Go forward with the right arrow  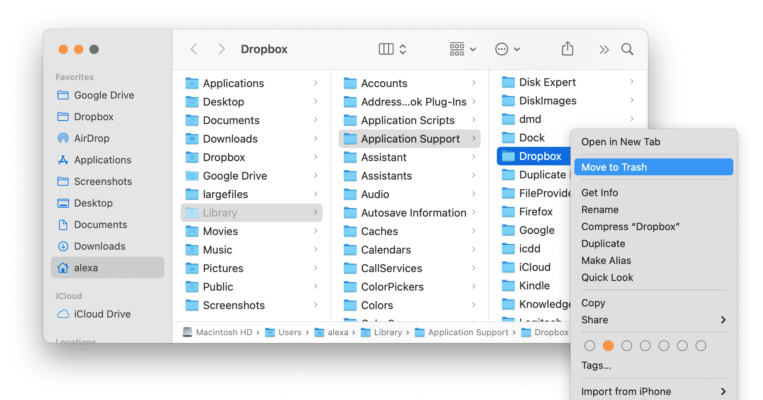pyautogui.click(x=221, y=49)
